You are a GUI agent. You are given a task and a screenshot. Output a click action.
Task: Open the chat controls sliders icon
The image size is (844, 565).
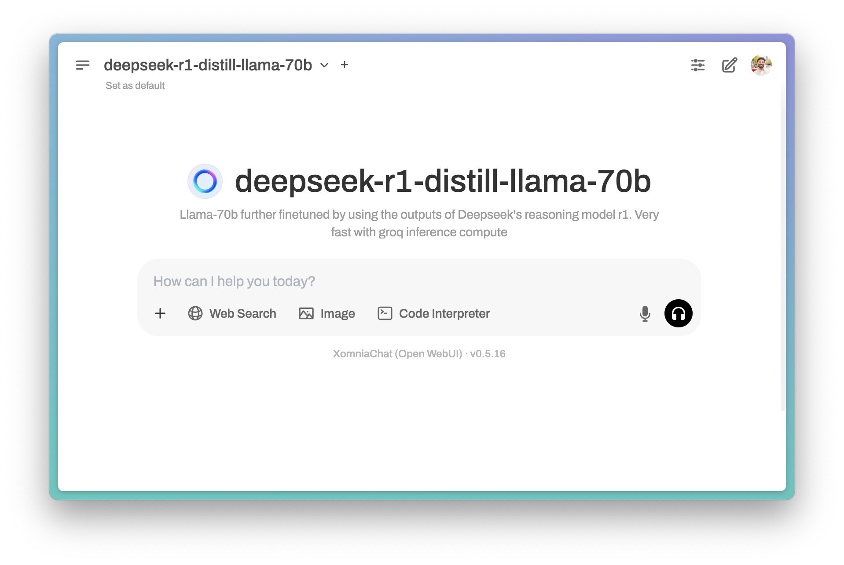click(x=698, y=65)
